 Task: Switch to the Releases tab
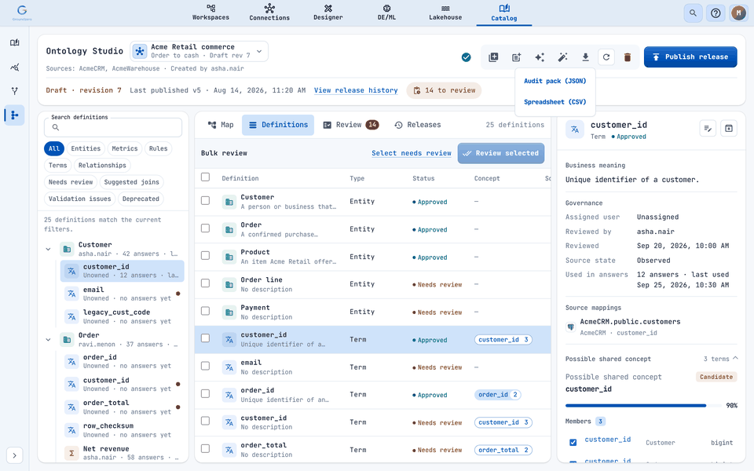point(417,125)
